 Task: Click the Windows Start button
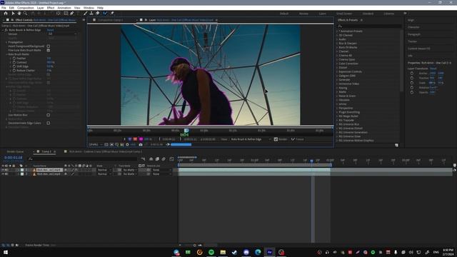coord(6,252)
